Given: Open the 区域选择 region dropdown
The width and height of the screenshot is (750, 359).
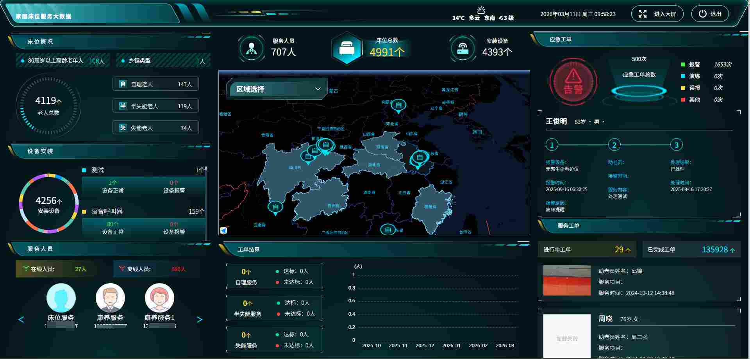Looking at the screenshot, I should coord(277,89).
